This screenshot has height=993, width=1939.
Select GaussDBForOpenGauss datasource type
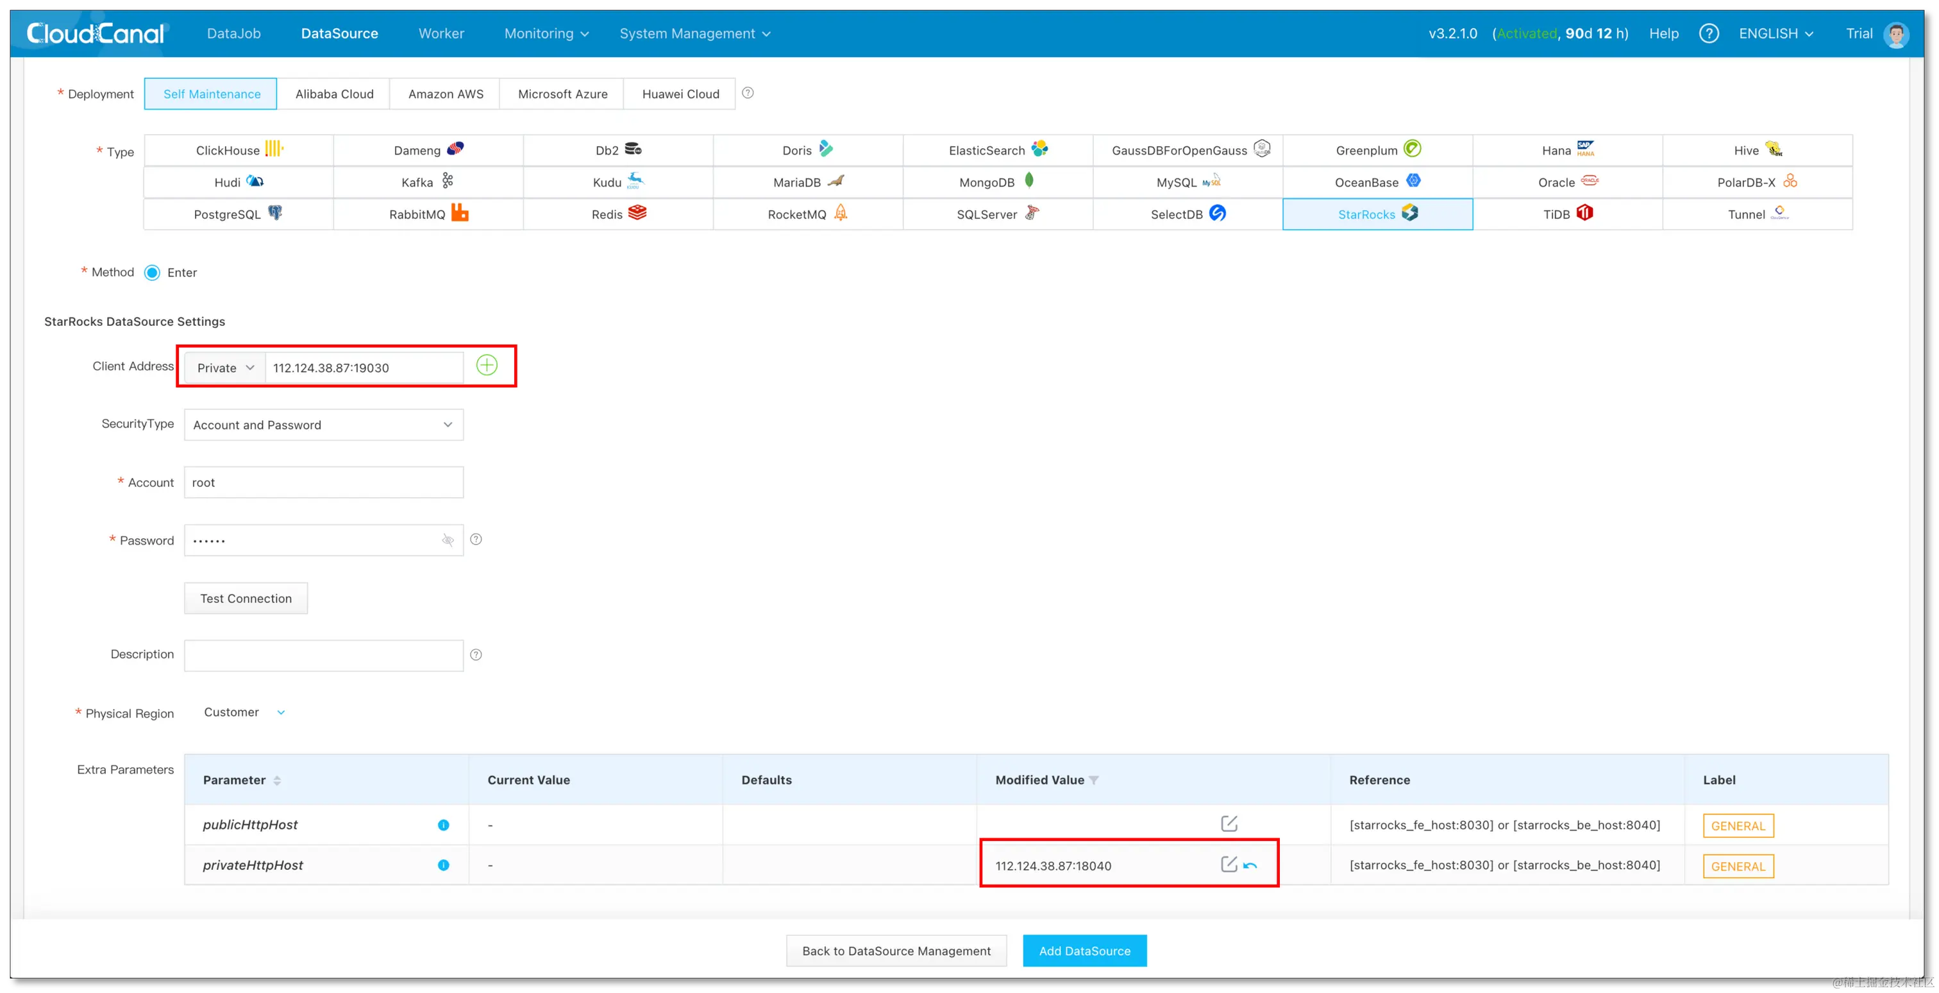coord(1188,150)
